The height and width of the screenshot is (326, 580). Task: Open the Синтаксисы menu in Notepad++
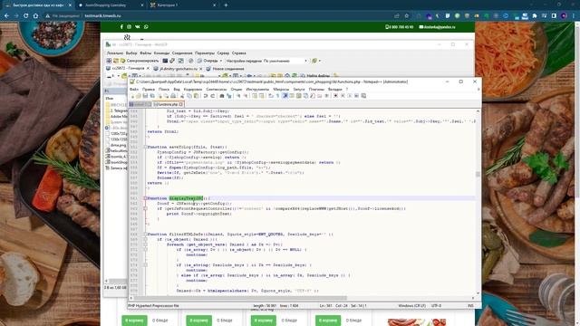click(216, 89)
